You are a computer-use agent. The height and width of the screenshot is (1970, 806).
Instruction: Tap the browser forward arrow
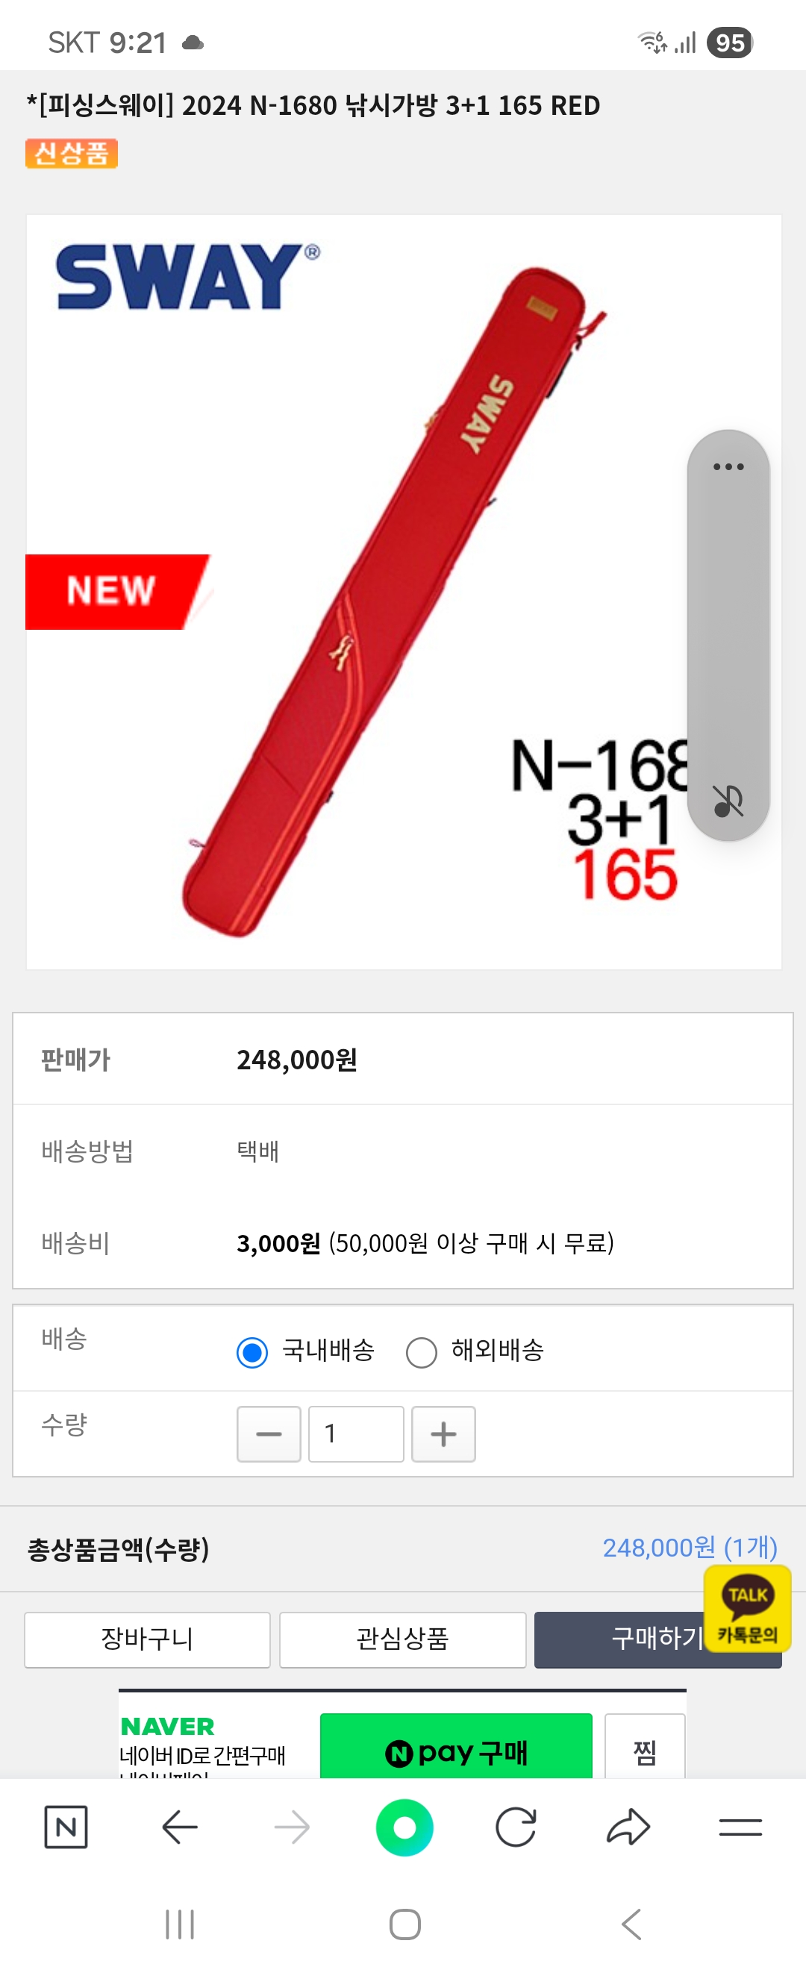(292, 1827)
